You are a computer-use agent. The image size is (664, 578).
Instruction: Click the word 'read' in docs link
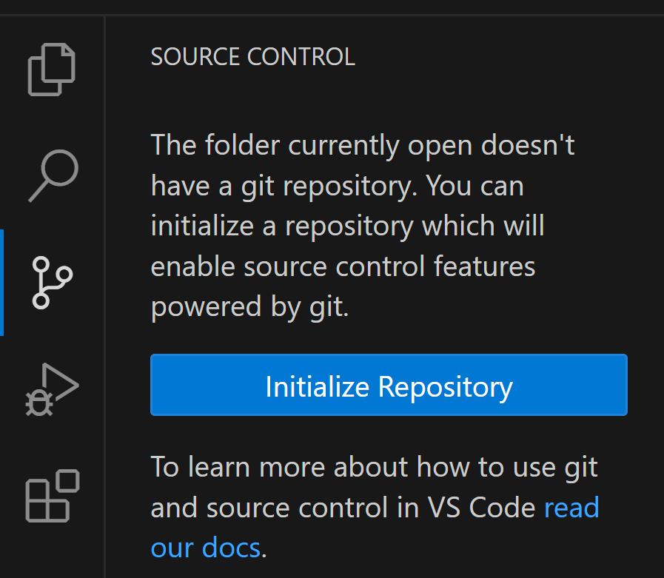point(571,507)
